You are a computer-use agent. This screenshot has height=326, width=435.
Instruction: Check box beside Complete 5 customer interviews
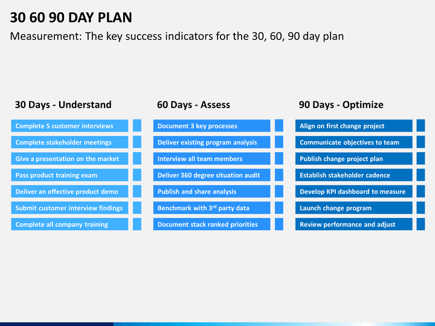[x=137, y=126]
